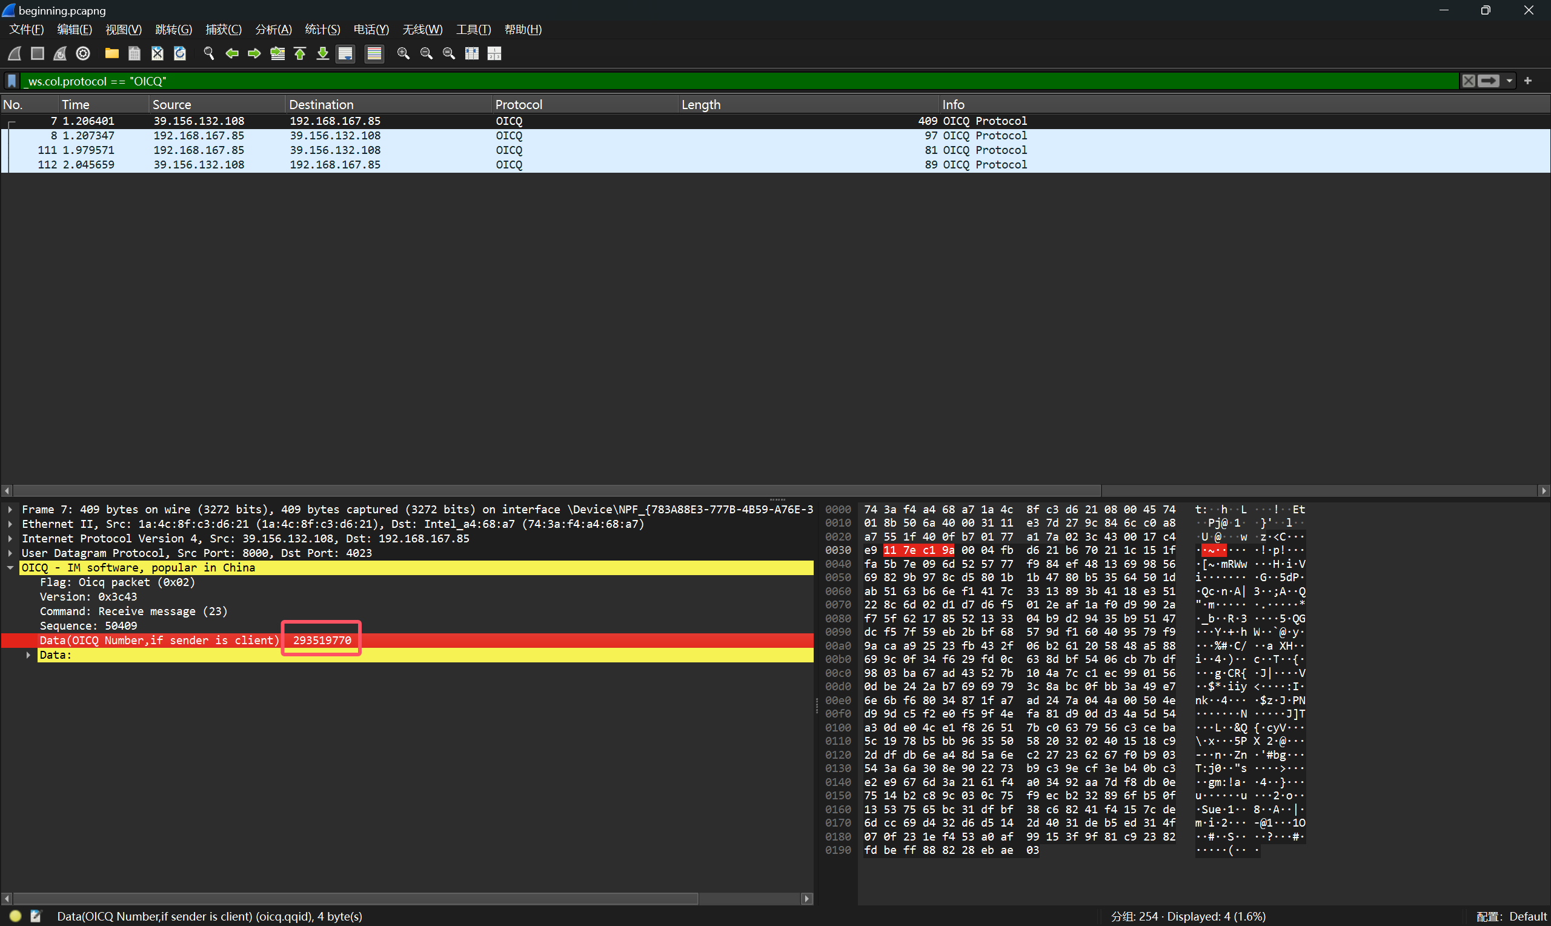This screenshot has width=1551, height=926.
Task: Open the 工具(T) menu
Action: [x=473, y=30]
